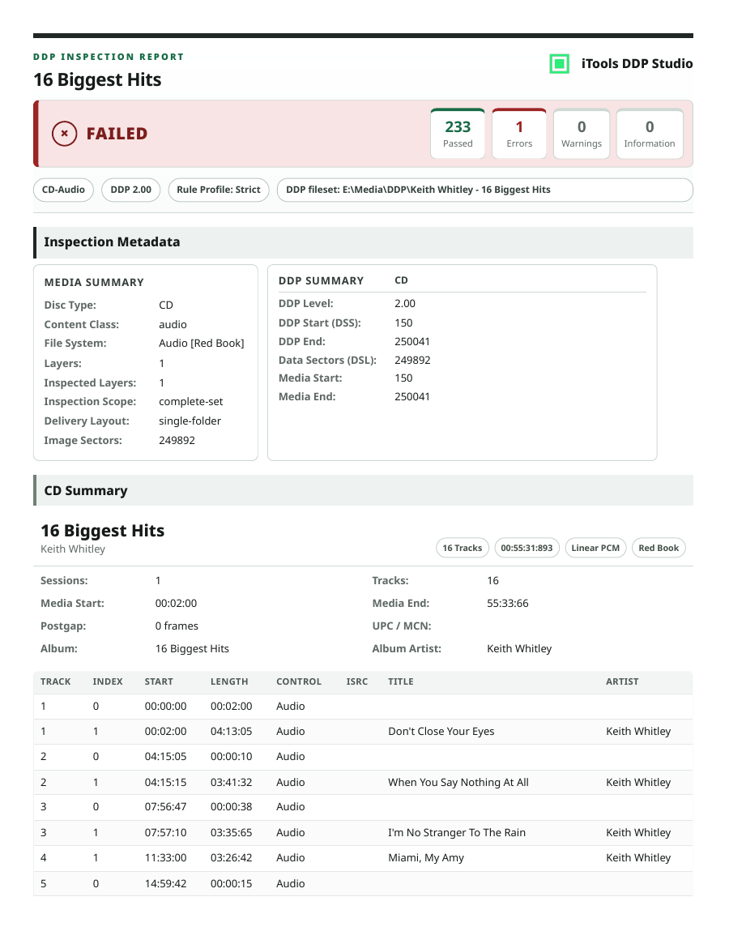This screenshot has width=729, height=944.
Task: Click the UPC / MCN label
Action: 402,626
